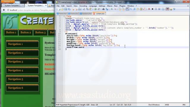Click Button 3 on the webpage
Viewport: 190px width, 107px height.
(x=40, y=32)
